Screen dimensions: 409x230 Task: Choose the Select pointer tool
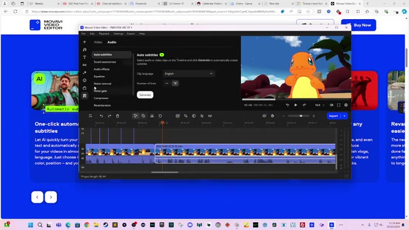[135, 116]
